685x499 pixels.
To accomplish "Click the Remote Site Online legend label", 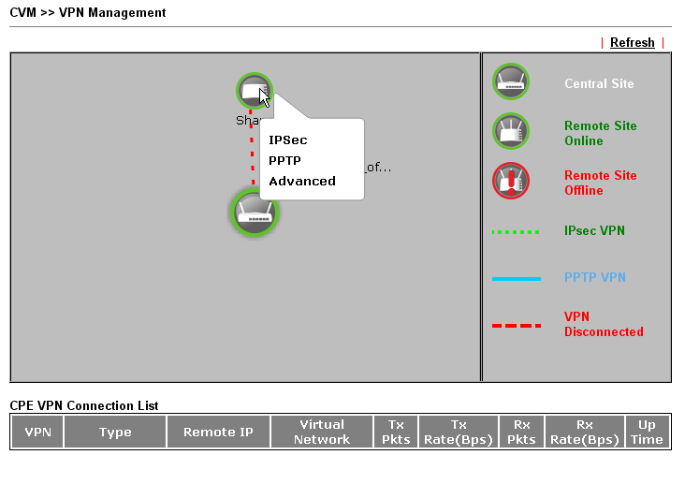I will 600,133.
